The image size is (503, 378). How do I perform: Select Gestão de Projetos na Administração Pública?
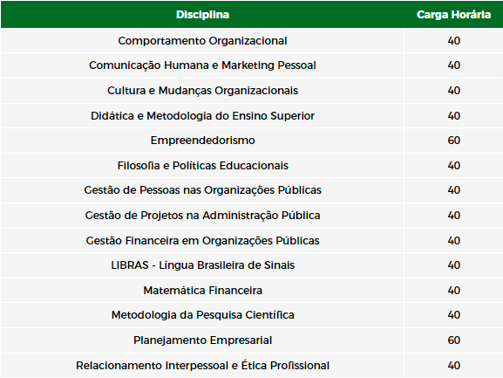click(202, 215)
